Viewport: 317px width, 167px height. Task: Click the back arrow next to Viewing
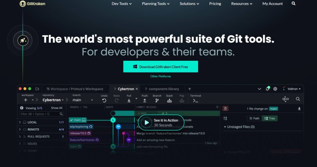pyautogui.click(x=22, y=108)
